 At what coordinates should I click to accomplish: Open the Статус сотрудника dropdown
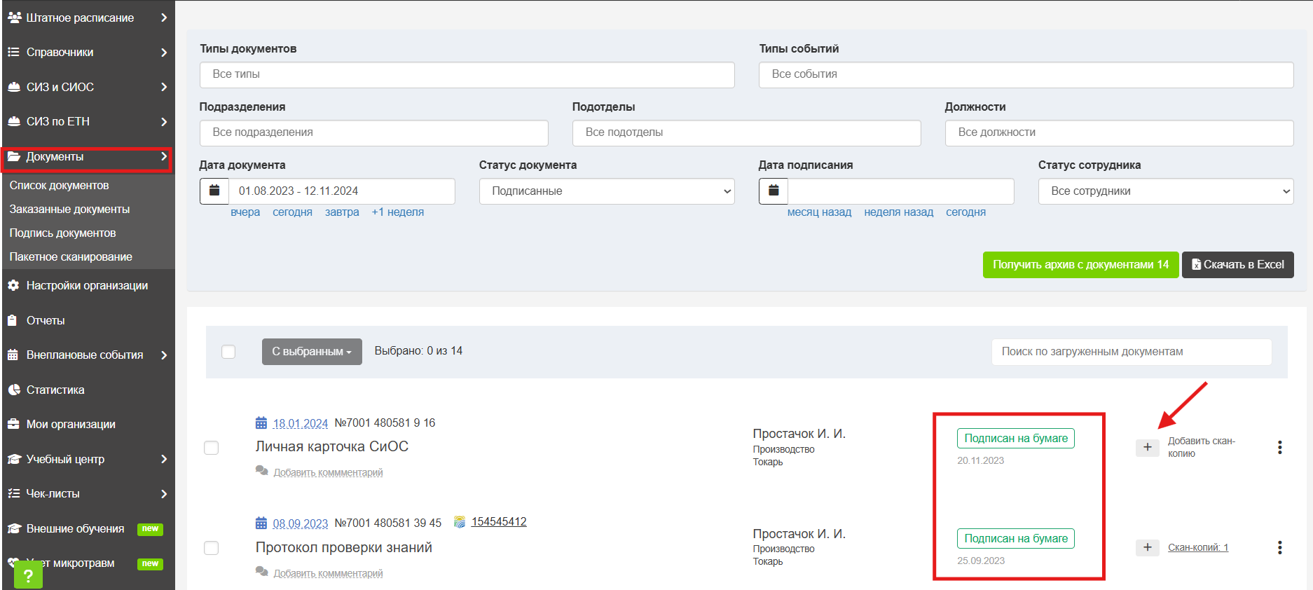1166,191
